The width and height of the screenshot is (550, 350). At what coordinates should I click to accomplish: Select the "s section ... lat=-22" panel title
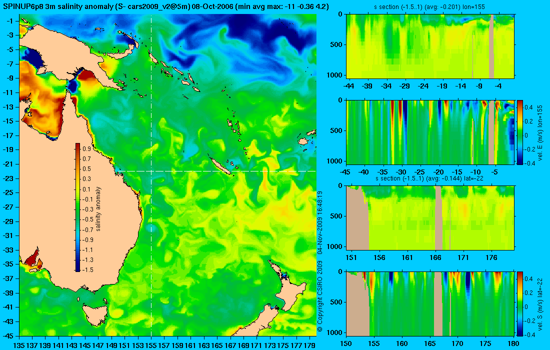tap(429, 178)
